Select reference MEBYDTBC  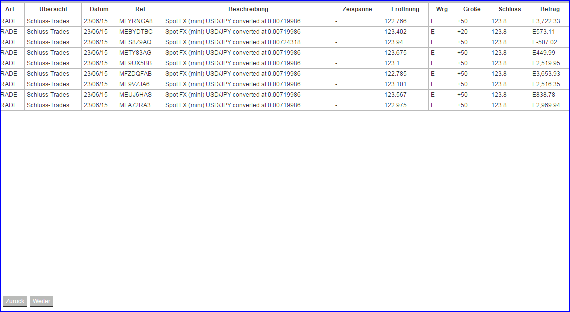point(136,32)
